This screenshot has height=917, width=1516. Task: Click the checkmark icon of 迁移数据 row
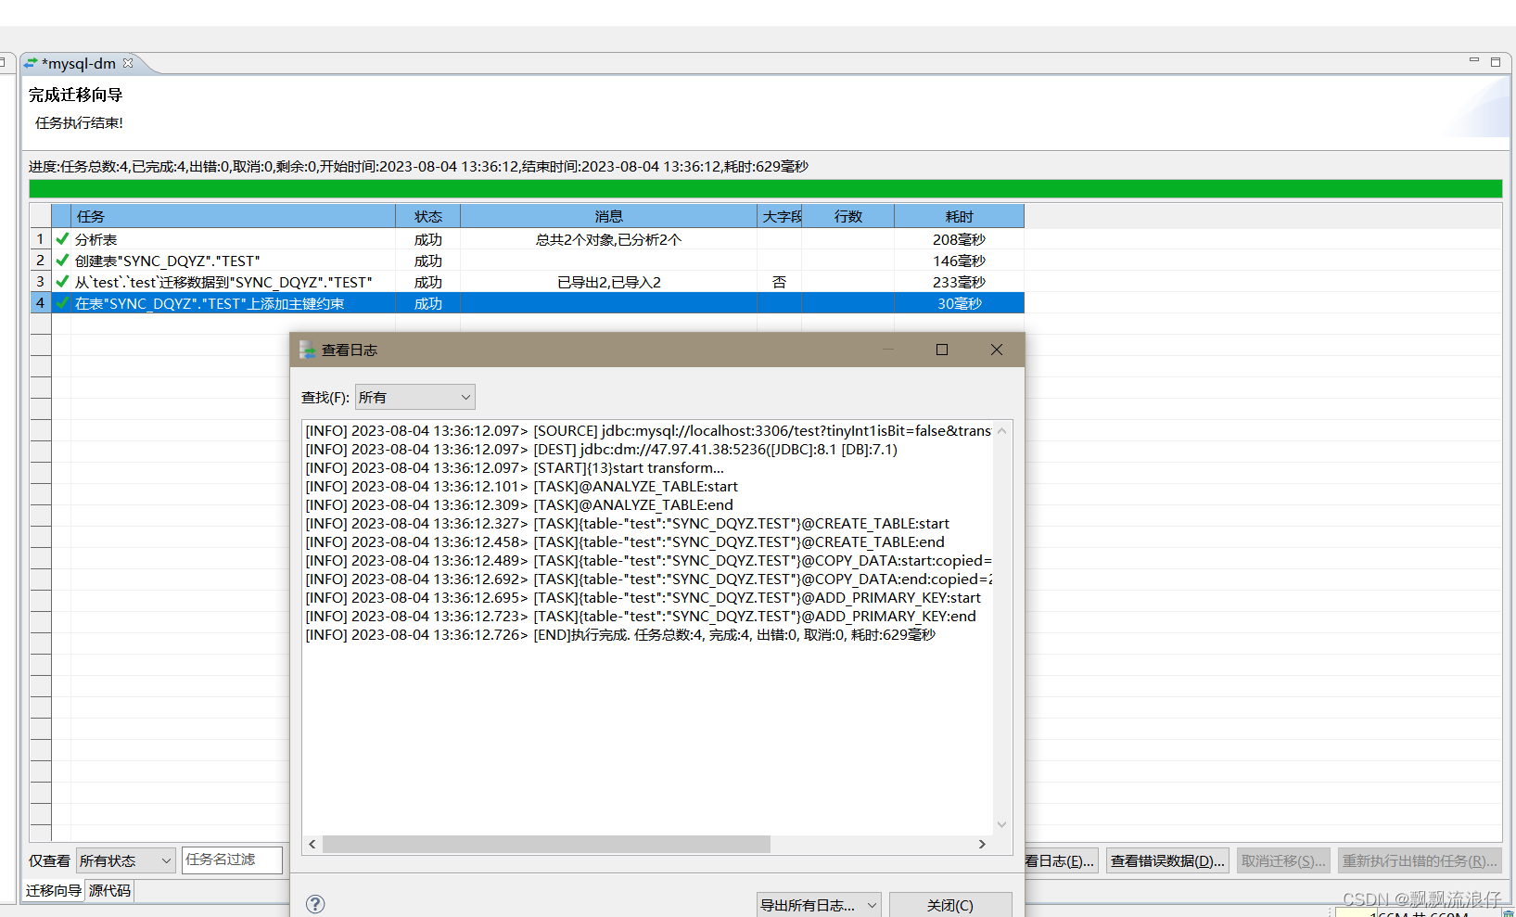click(x=62, y=281)
